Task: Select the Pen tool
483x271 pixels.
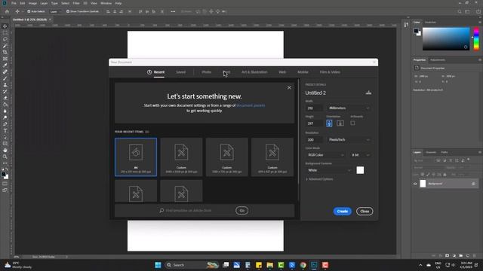Action: pyautogui.click(x=5, y=123)
